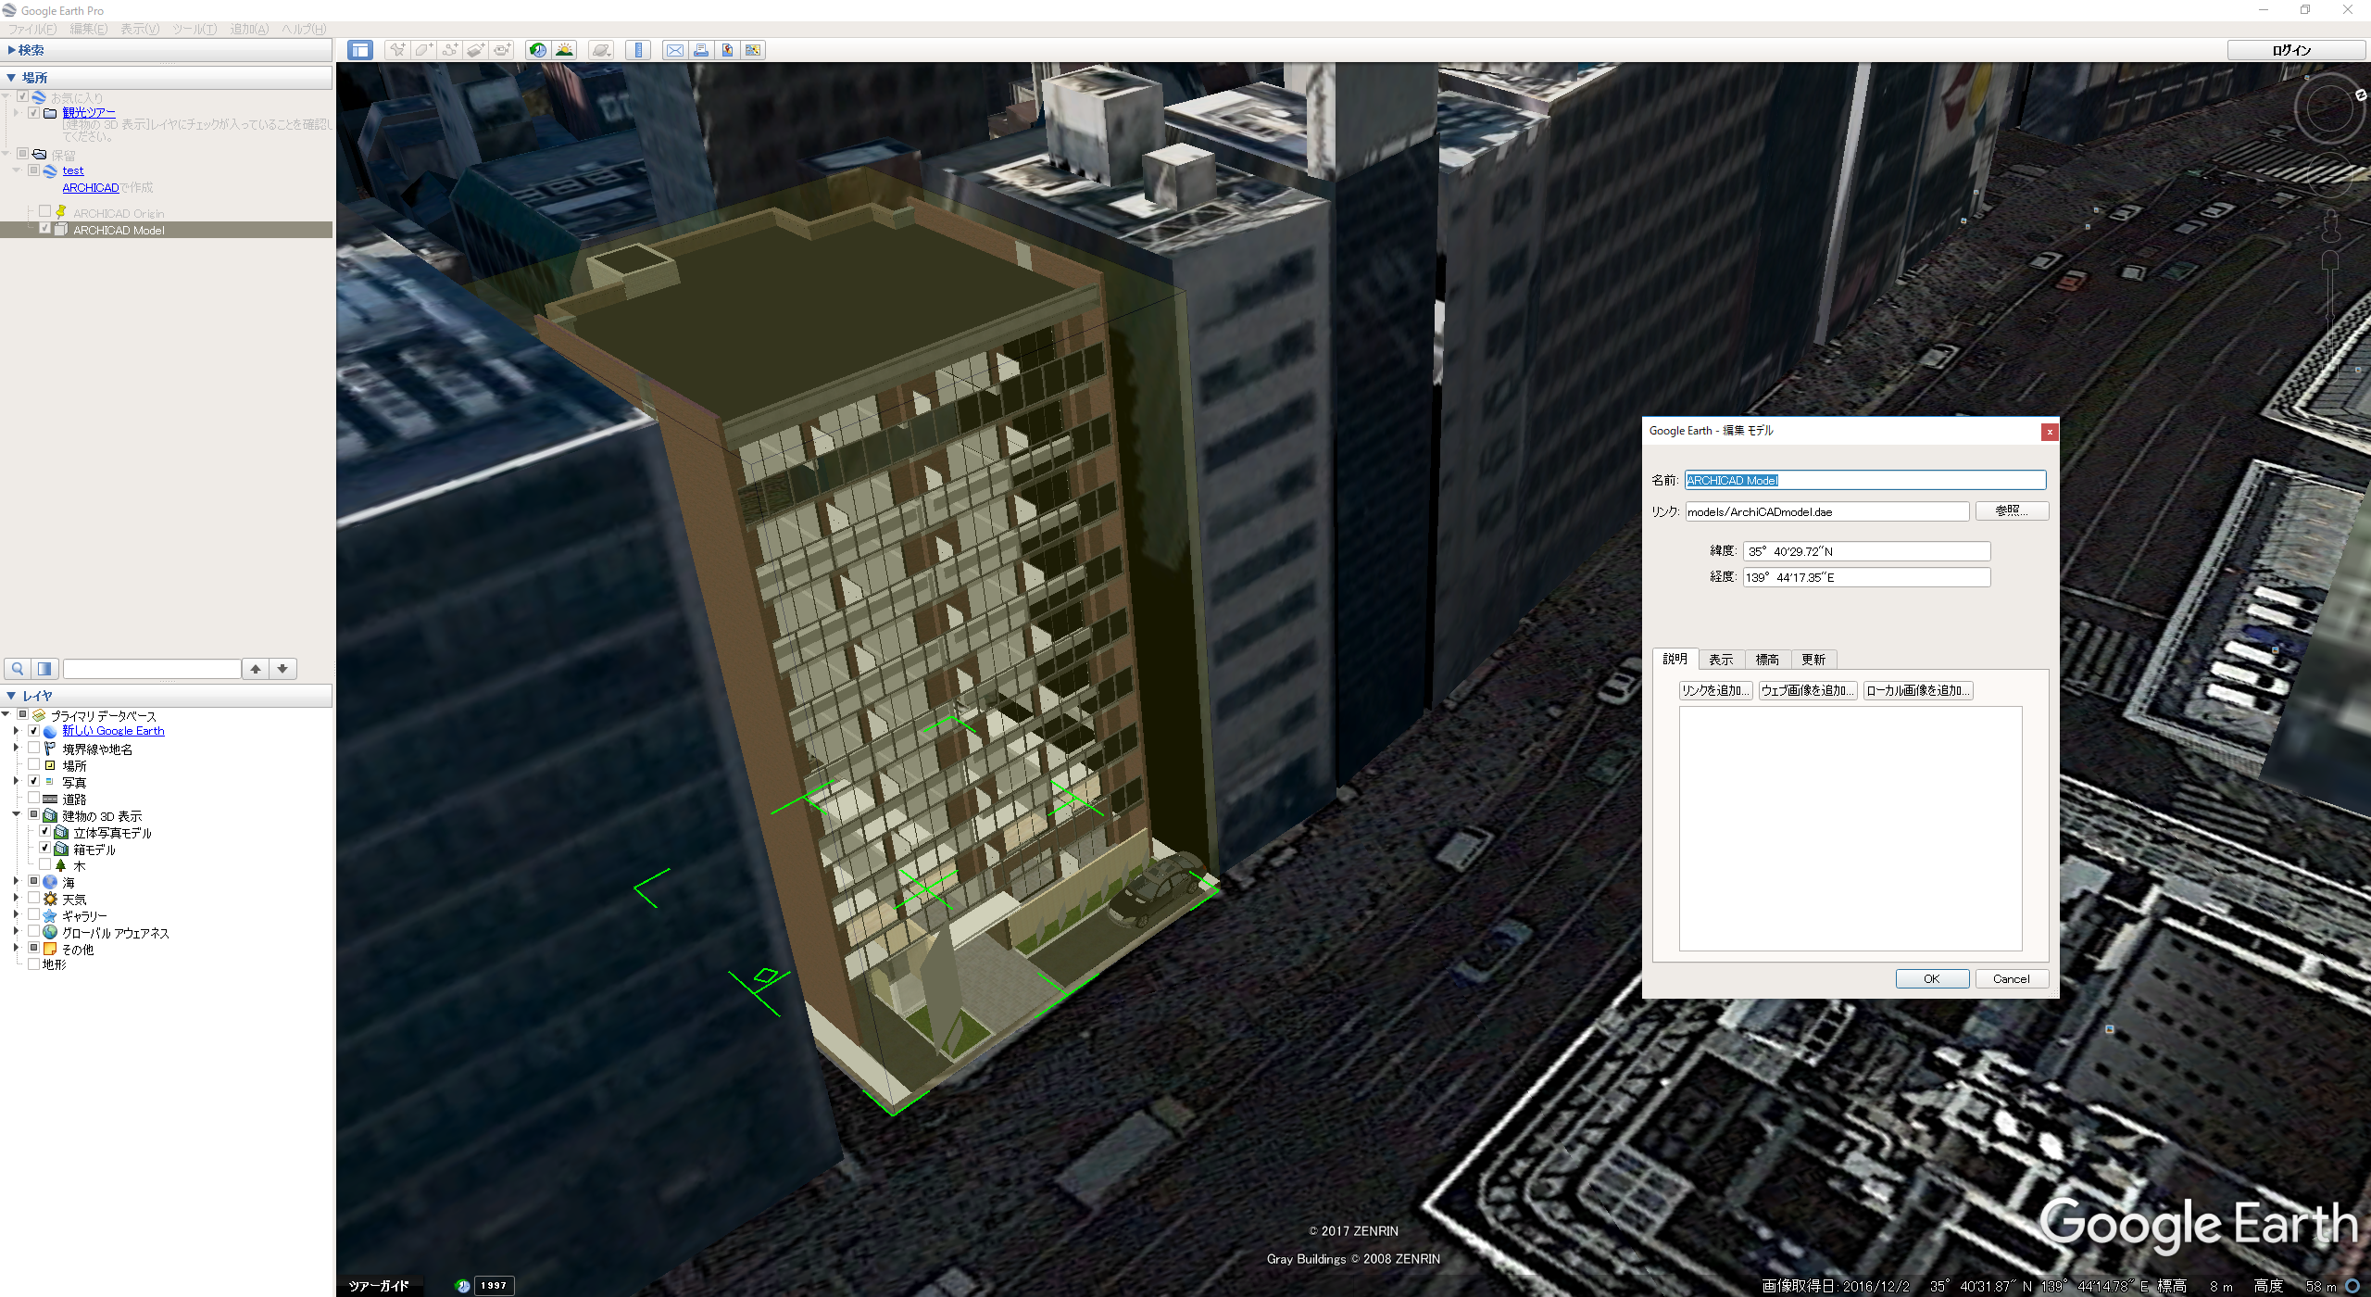Switch to the 表示 tab in dialog

click(1721, 660)
